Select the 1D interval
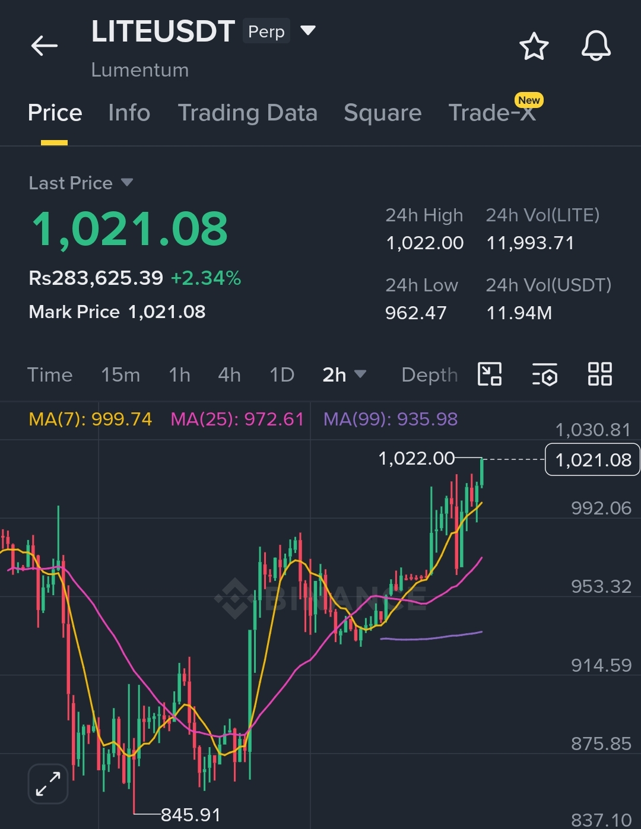This screenshot has width=641, height=829. point(282,374)
